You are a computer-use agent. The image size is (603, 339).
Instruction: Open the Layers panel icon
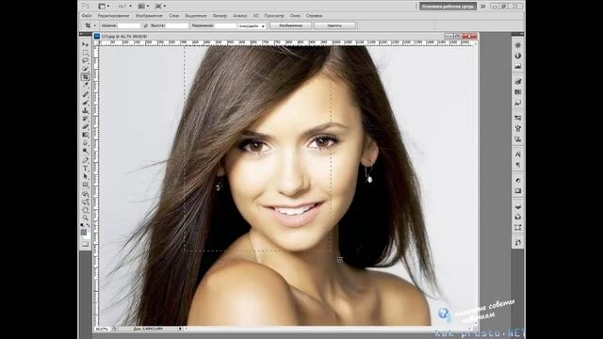(x=518, y=206)
